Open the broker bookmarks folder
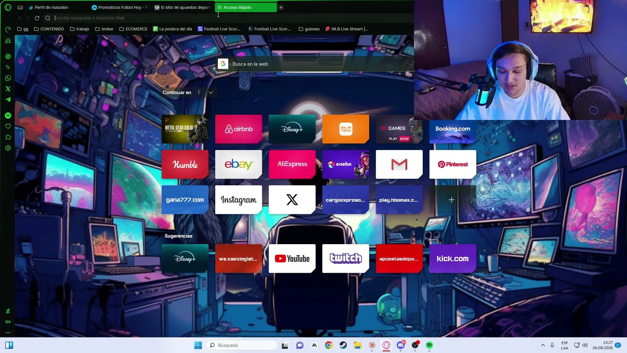Image resolution: width=627 pixels, height=353 pixels. tap(104, 29)
